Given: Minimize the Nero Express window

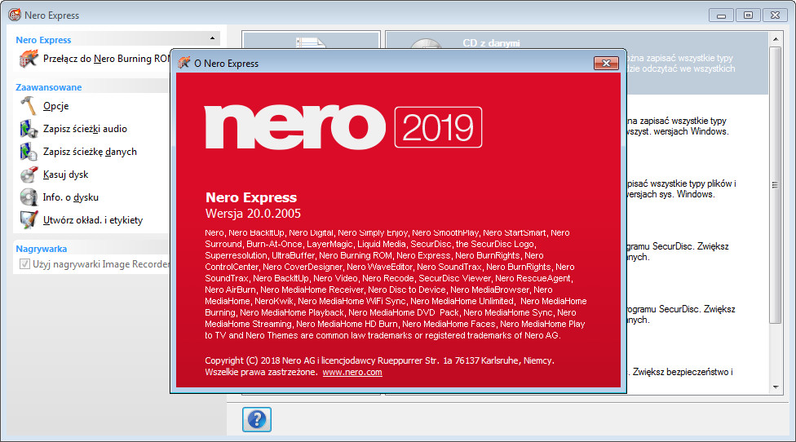Looking at the screenshot, I should 721,15.
